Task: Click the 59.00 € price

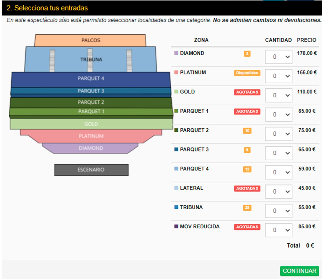Action: pyautogui.click(x=307, y=169)
